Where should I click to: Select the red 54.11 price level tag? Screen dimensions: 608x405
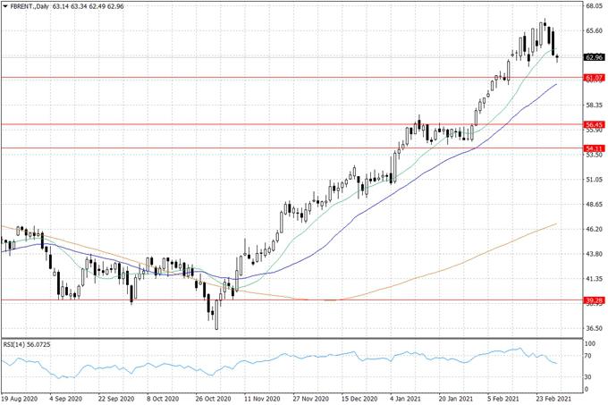pos(595,148)
